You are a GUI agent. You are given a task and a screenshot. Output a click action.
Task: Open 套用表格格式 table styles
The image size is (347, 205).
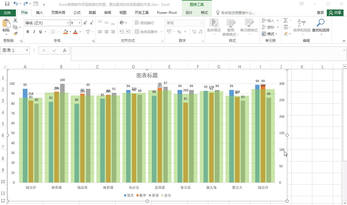coord(231,27)
